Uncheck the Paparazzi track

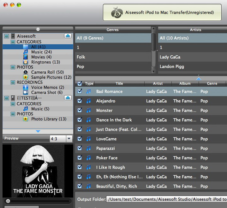point(80,148)
